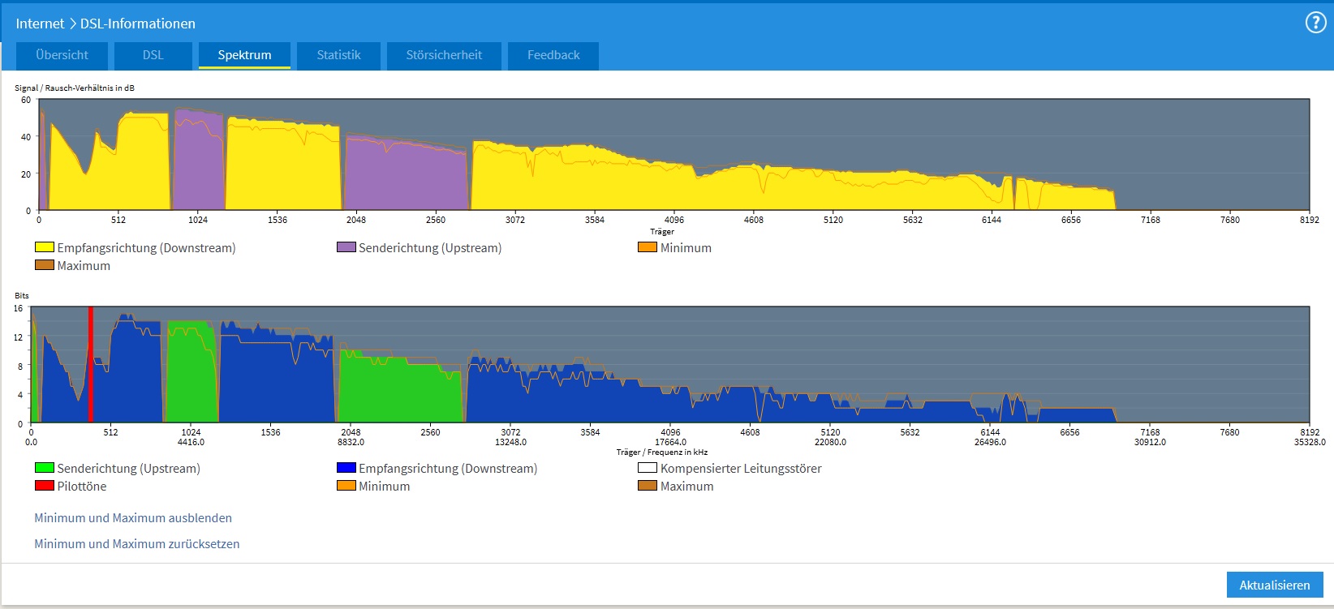
Task: Switch to the Übersicht tab
Action: 62,55
